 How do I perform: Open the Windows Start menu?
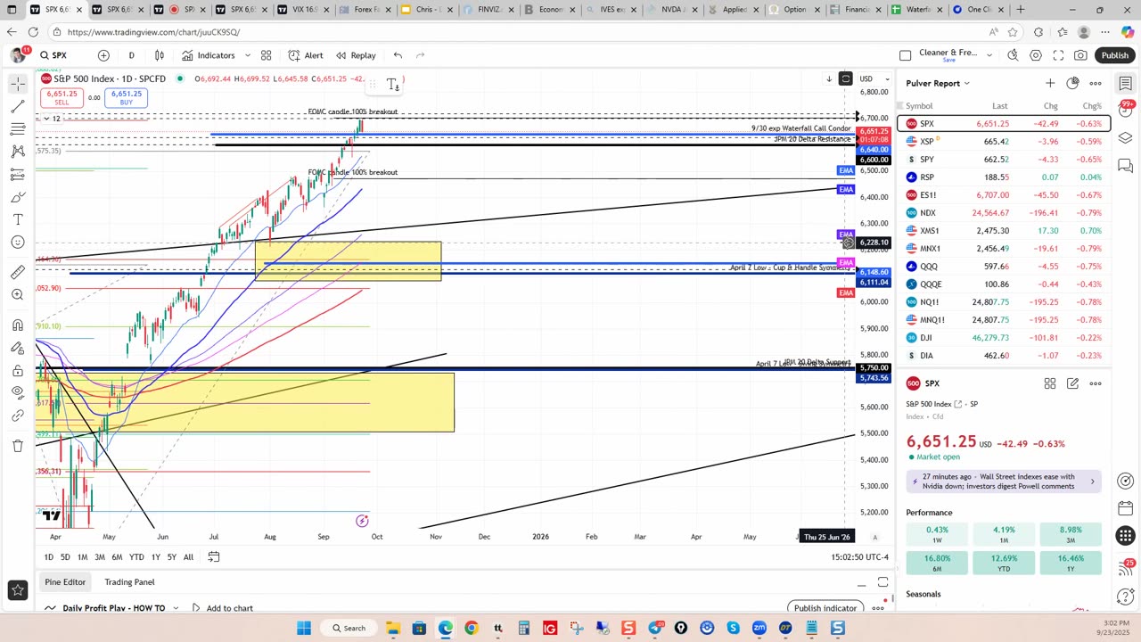point(304,628)
